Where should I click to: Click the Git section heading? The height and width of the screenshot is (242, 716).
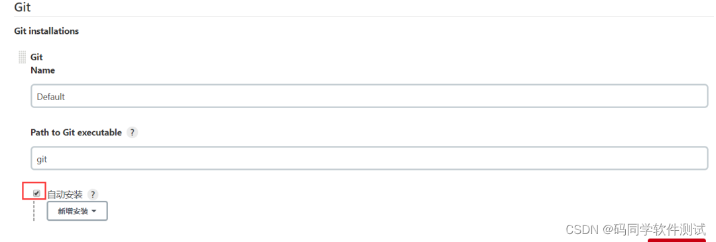tap(23, 7)
